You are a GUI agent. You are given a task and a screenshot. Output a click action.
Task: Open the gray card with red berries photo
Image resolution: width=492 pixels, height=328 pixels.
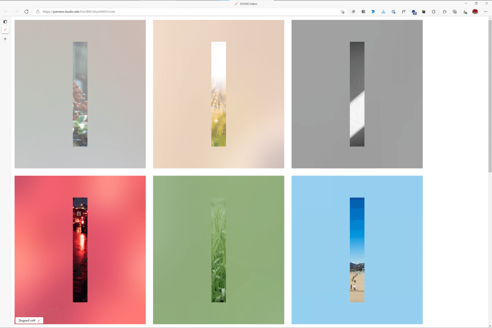pyautogui.click(x=80, y=94)
